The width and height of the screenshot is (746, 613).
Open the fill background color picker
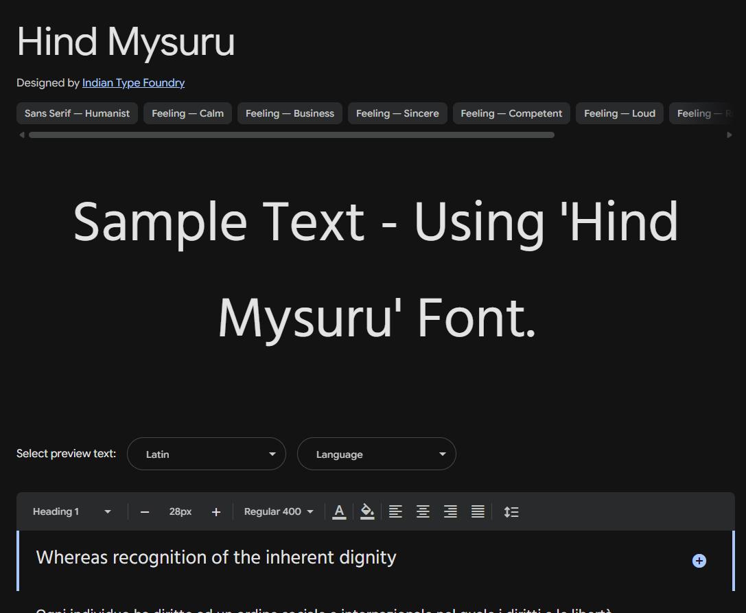click(x=367, y=512)
